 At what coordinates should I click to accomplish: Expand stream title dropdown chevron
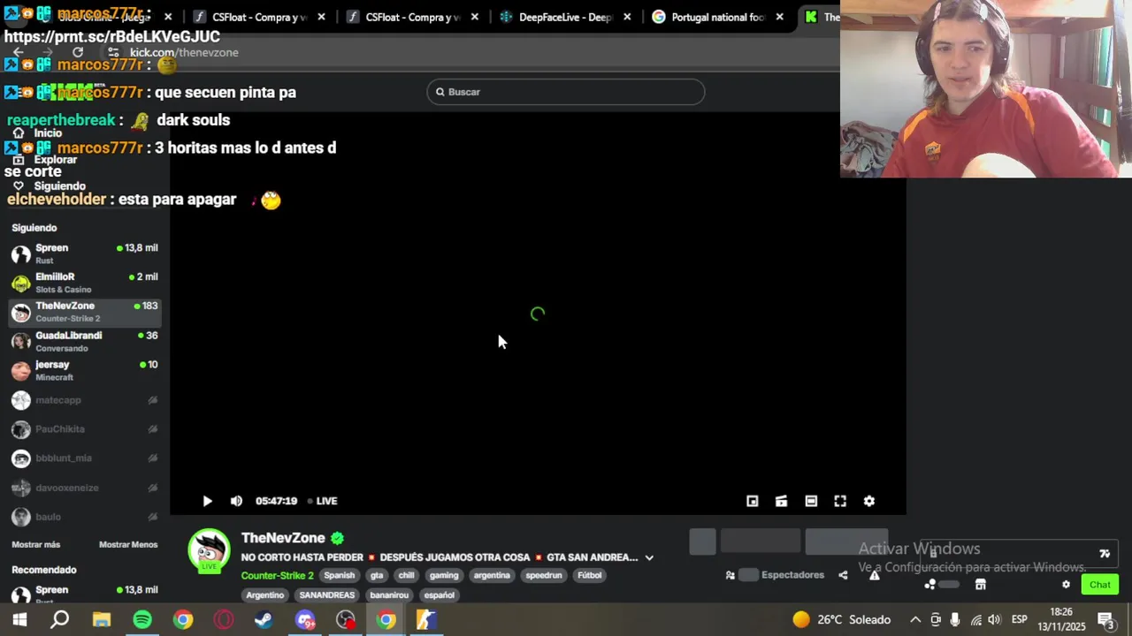tap(649, 557)
